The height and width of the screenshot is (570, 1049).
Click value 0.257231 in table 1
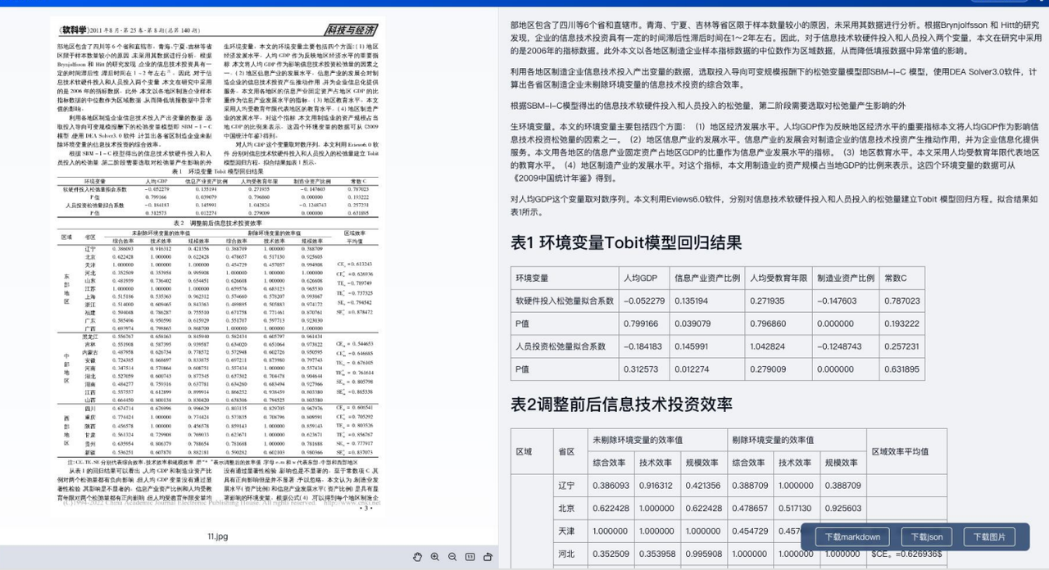coord(902,346)
